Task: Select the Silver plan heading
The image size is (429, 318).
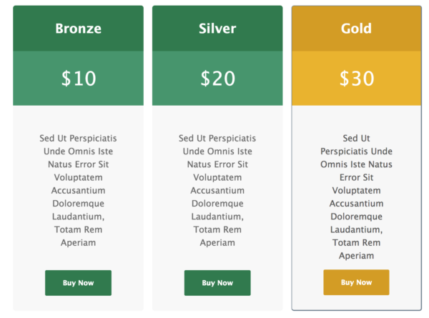Action: (217, 29)
